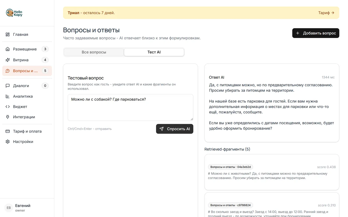Click the '1344 мс' response time

tap(328, 77)
